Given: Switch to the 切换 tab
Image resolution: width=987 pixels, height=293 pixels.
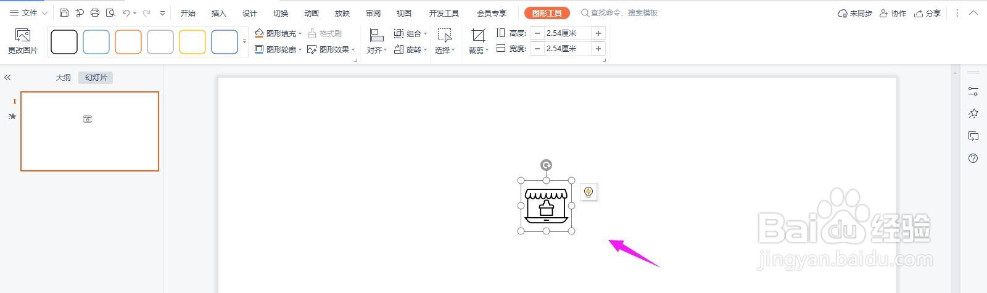Looking at the screenshot, I should [281, 13].
